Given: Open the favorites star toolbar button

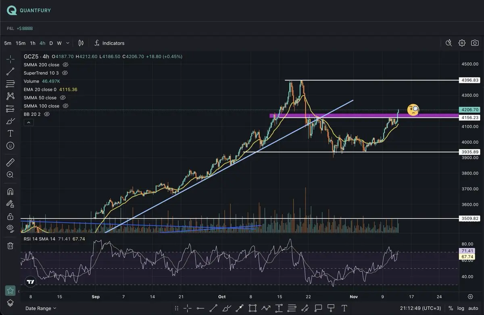Looking at the screenshot, I should (10, 290).
